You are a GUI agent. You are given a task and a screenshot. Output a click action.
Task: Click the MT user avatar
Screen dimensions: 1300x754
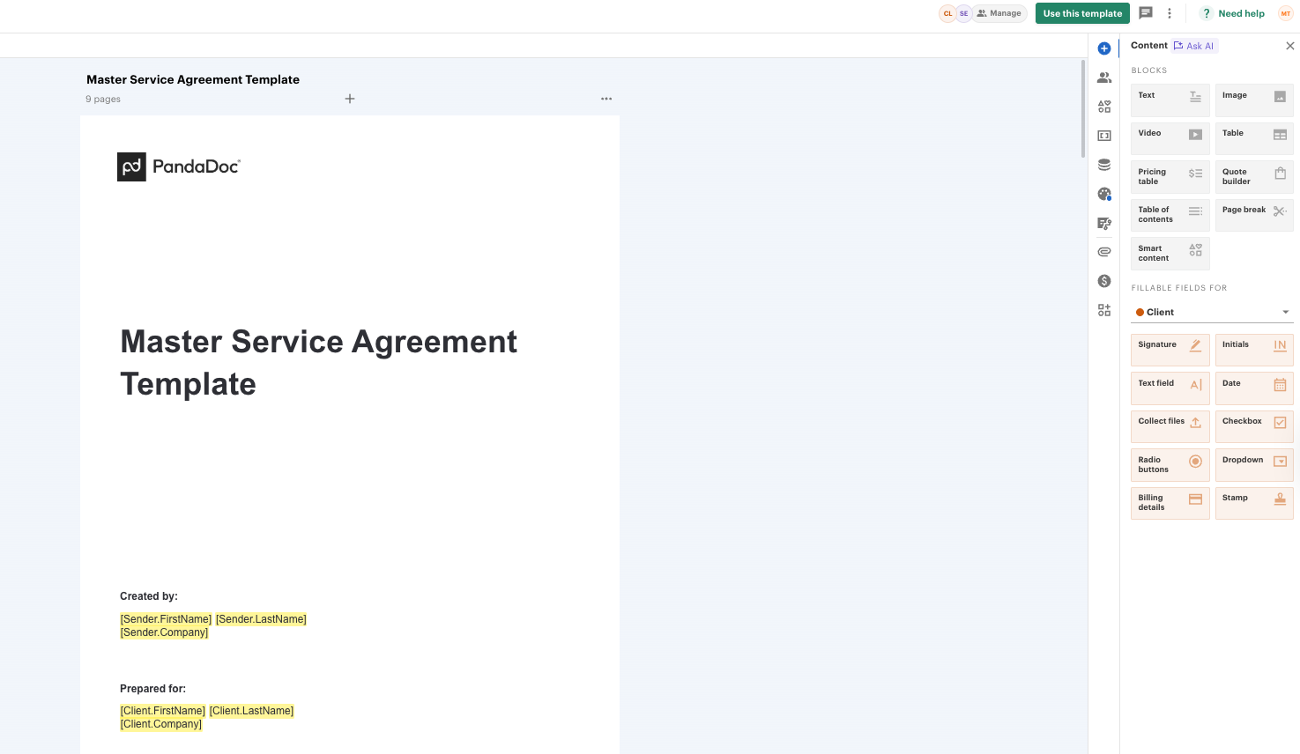tap(1286, 13)
